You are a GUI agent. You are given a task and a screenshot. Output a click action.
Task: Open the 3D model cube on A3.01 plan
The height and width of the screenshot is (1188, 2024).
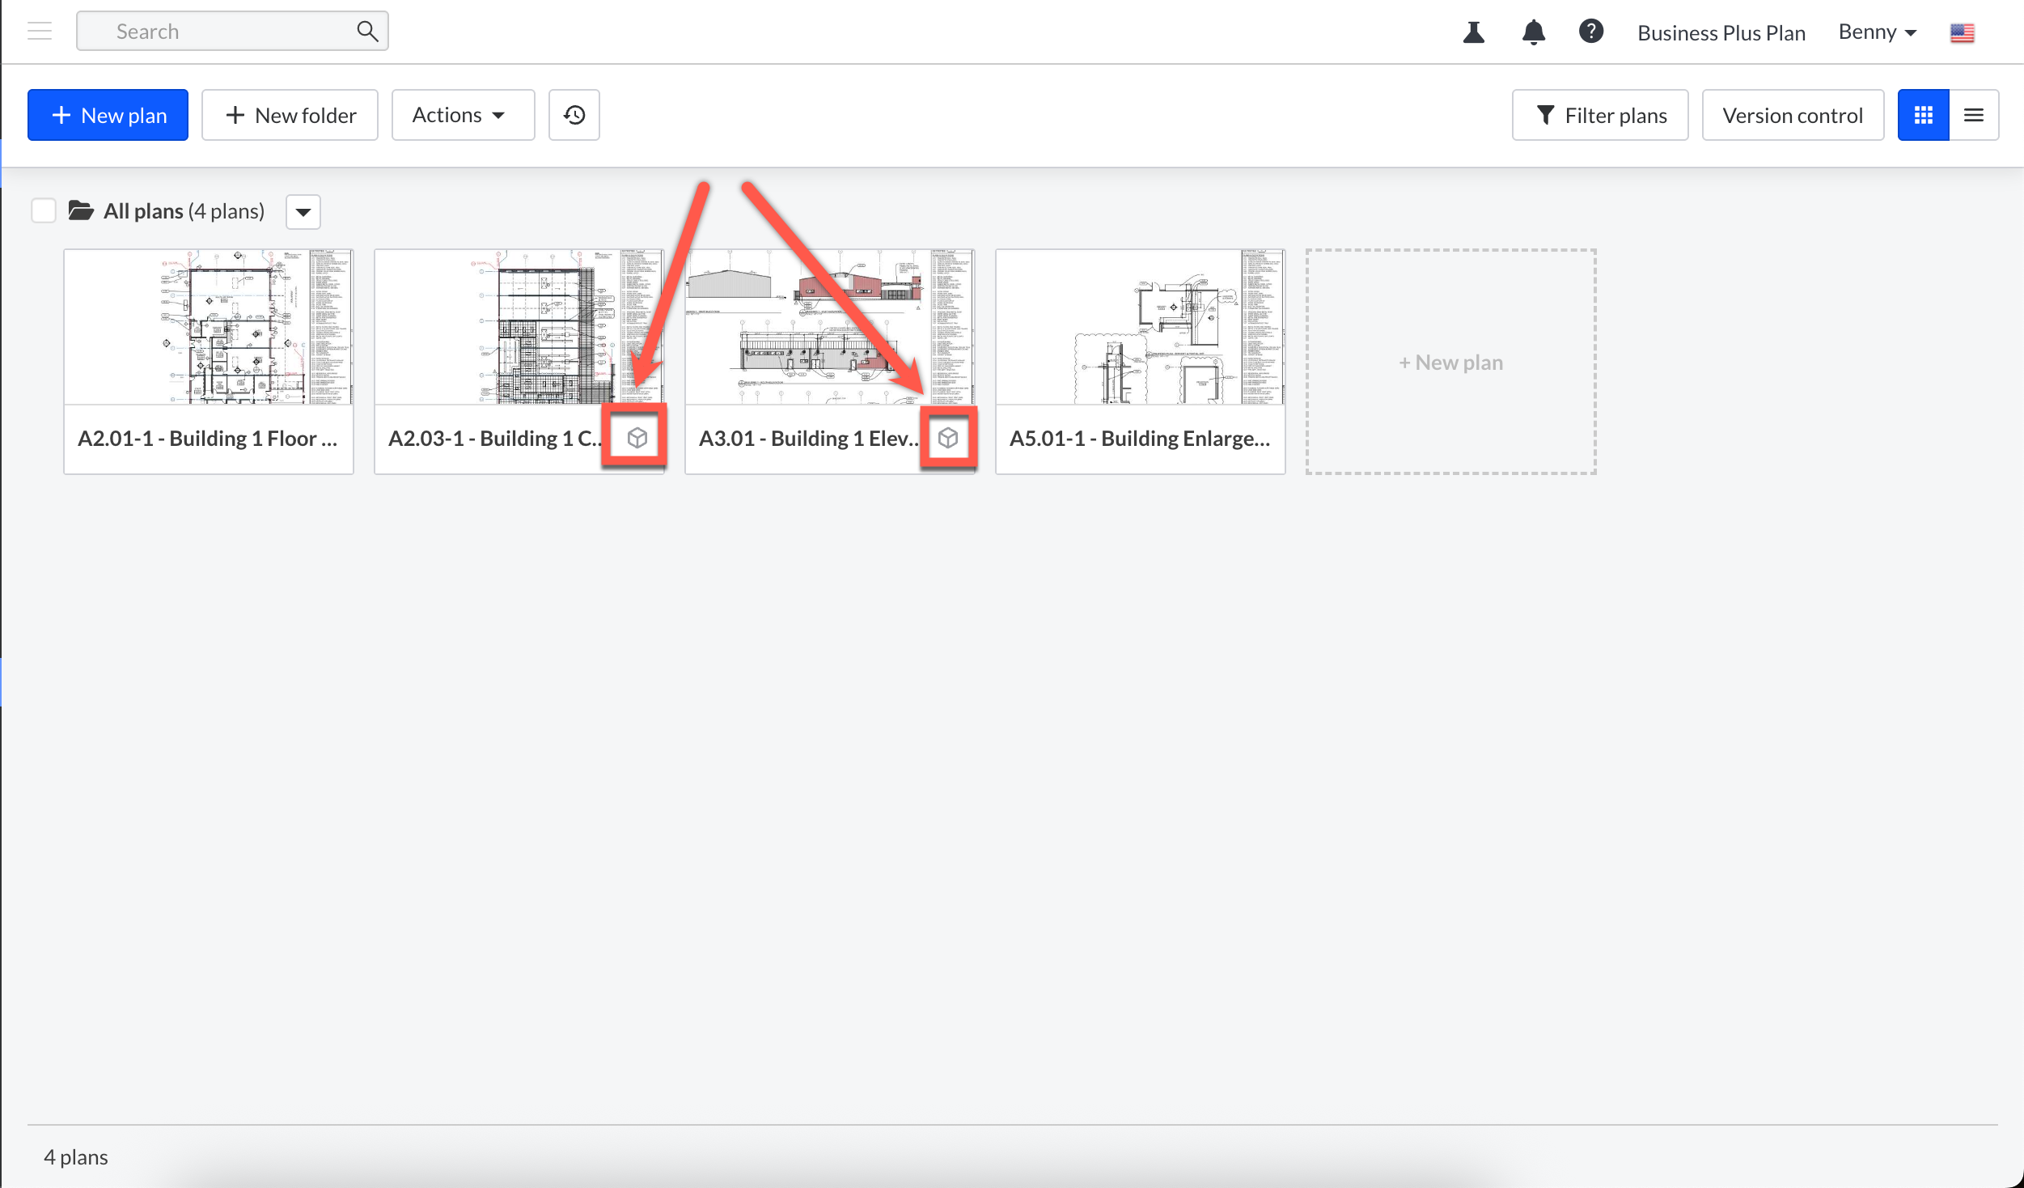[x=947, y=437]
